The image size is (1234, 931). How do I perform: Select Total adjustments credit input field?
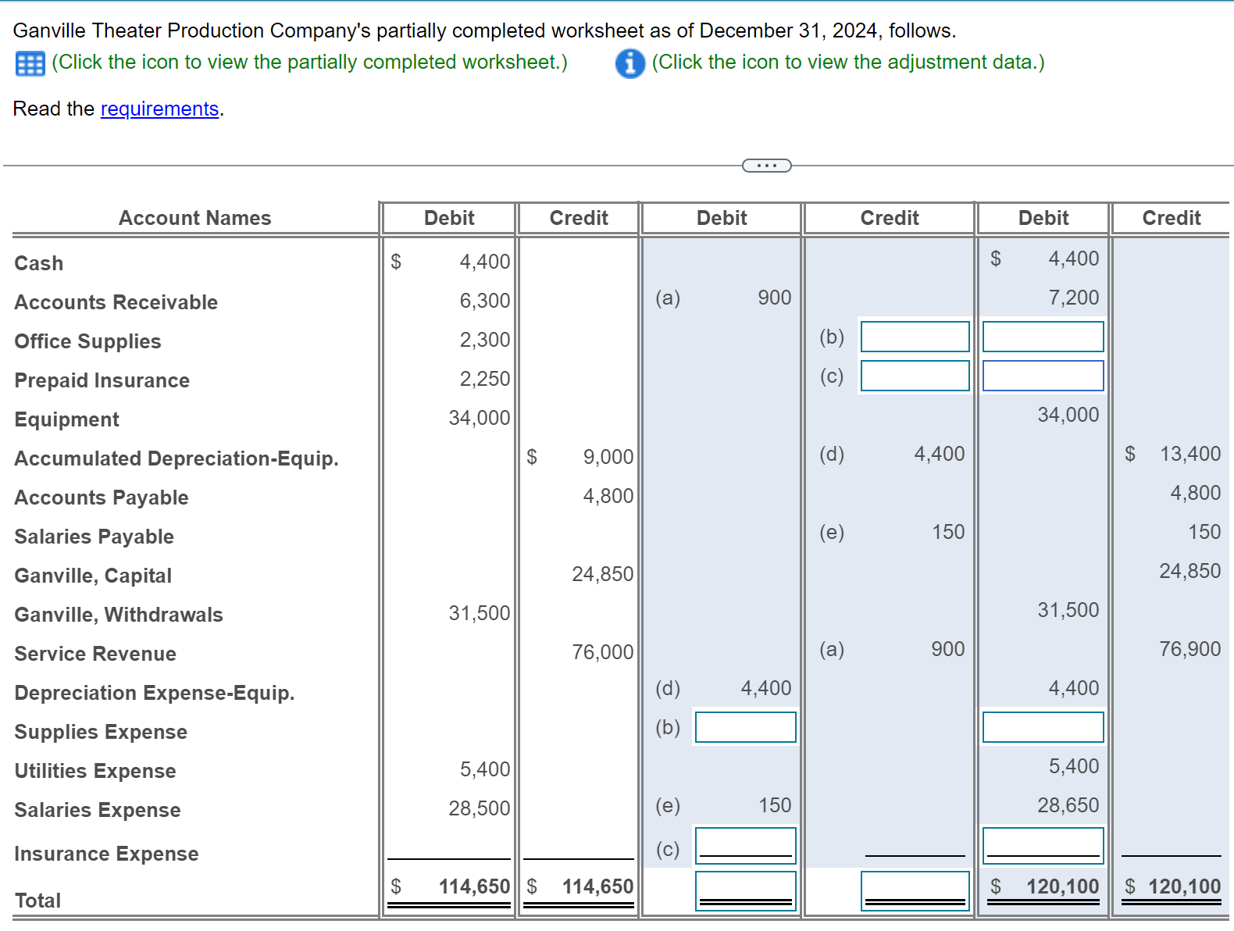coord(915,891)
